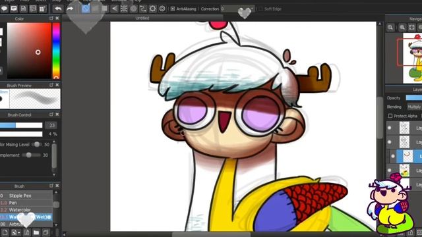Click the Color Mixing Level slider

point(37,145)
